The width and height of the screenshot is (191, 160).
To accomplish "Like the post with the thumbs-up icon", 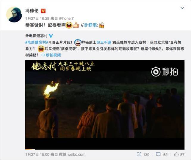I will (x=176, y=154).
